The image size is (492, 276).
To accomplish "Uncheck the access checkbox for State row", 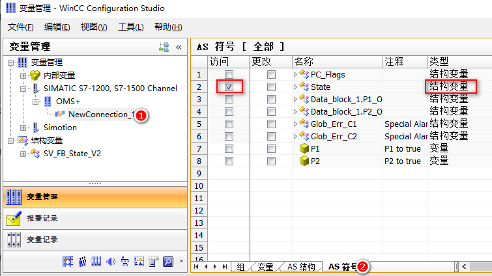I will (x=229, y=87).
